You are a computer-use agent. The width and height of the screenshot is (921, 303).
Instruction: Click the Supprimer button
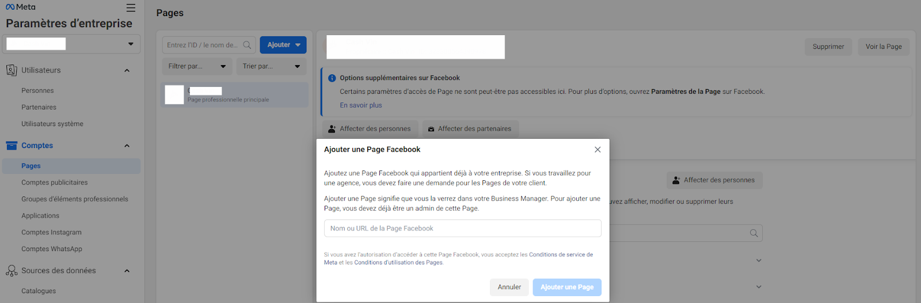828,47
